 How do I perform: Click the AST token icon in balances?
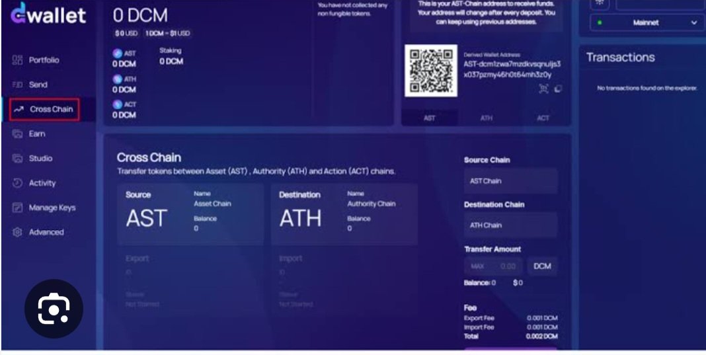[x=117, y=53]
